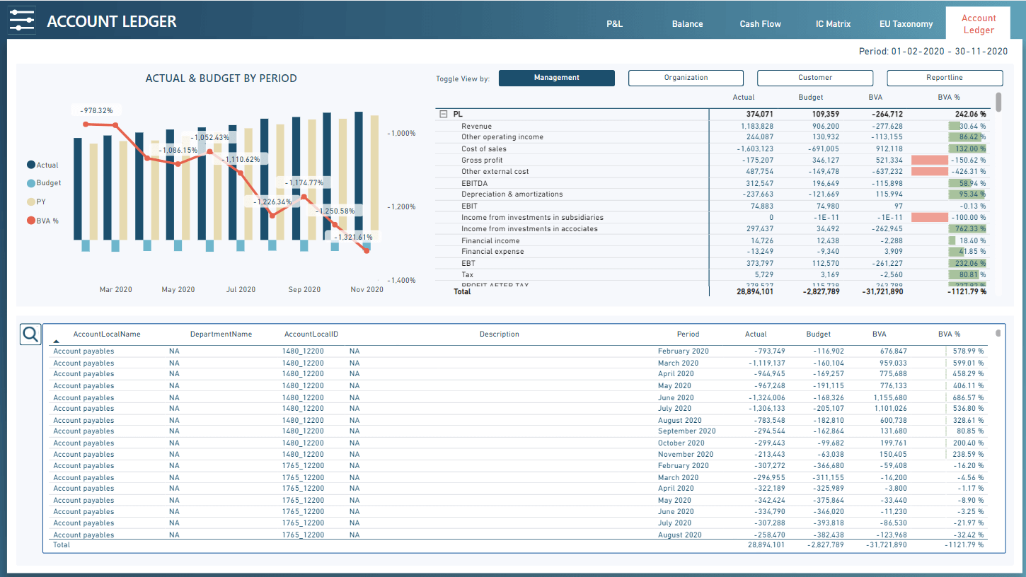
Task: Click the magnifying glass search icon
Action: coord(30,334)
